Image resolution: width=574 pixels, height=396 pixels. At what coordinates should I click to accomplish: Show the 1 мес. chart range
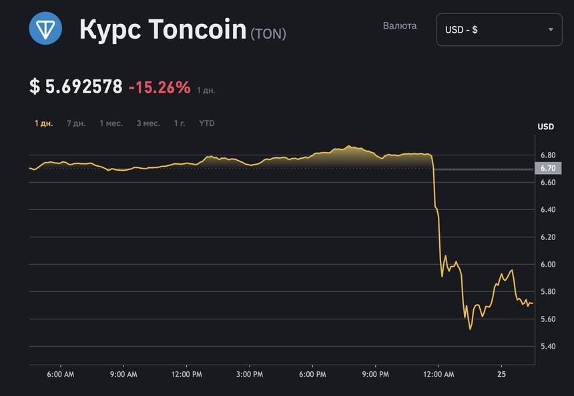[x=111, y=123]
